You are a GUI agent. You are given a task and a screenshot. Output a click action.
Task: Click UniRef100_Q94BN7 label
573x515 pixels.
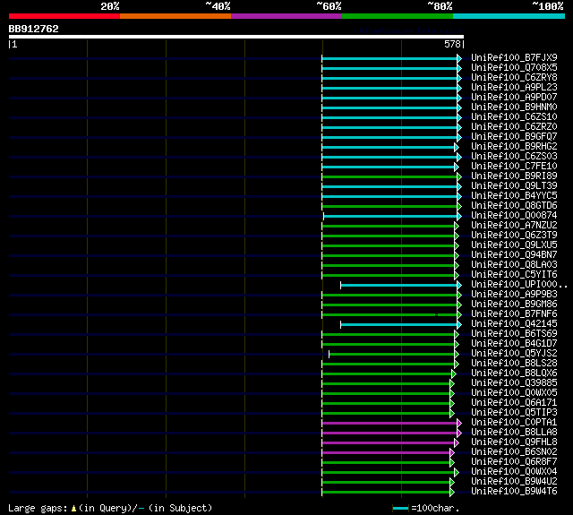coord(514,255)
